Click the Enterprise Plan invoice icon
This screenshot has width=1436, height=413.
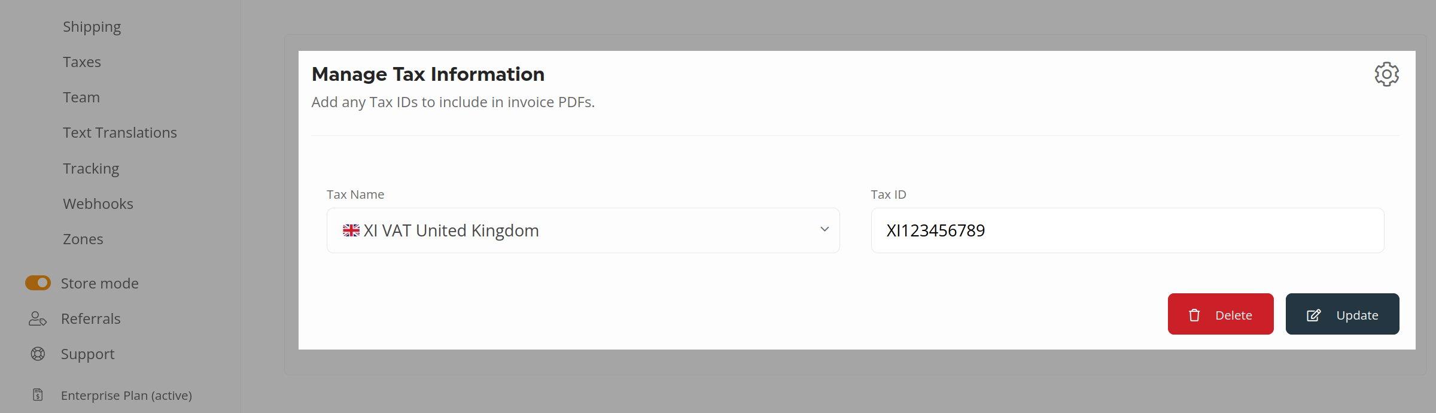tap(37, 395)
